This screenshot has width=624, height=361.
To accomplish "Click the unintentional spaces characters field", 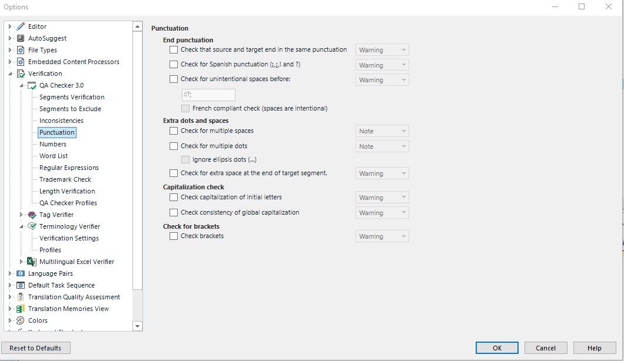I will pyautogui.click(x=208, y=95).
